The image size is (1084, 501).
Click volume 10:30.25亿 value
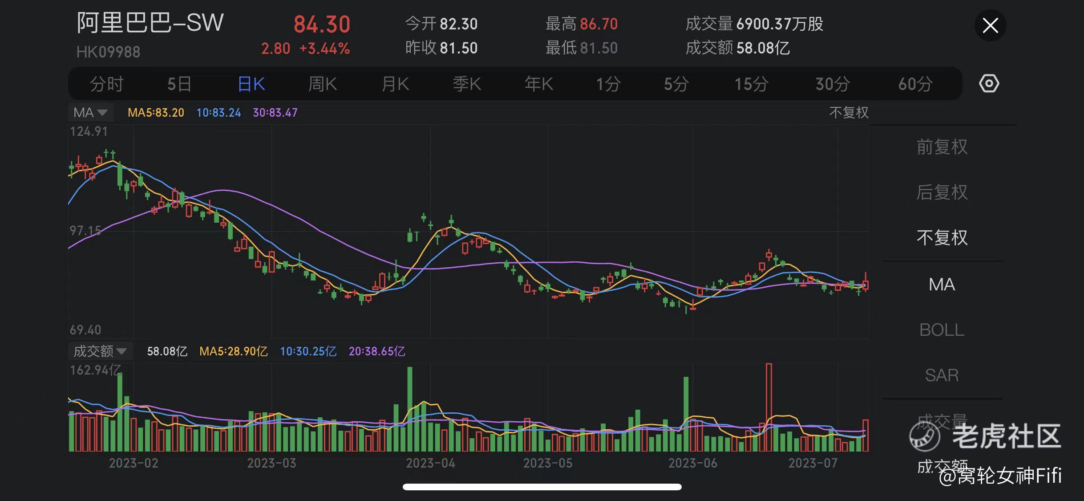(308, 351)
